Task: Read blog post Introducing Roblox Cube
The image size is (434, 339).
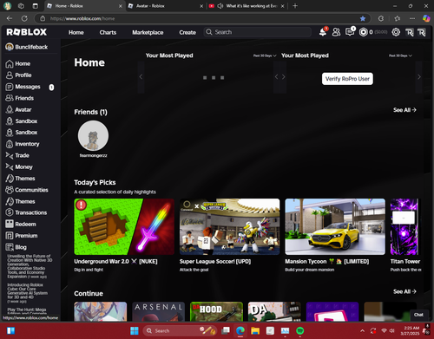Action: pos(27,293)
